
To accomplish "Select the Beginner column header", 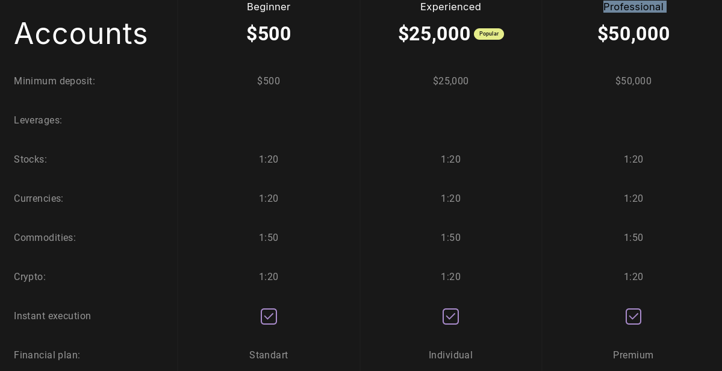I will coord(268,7).
